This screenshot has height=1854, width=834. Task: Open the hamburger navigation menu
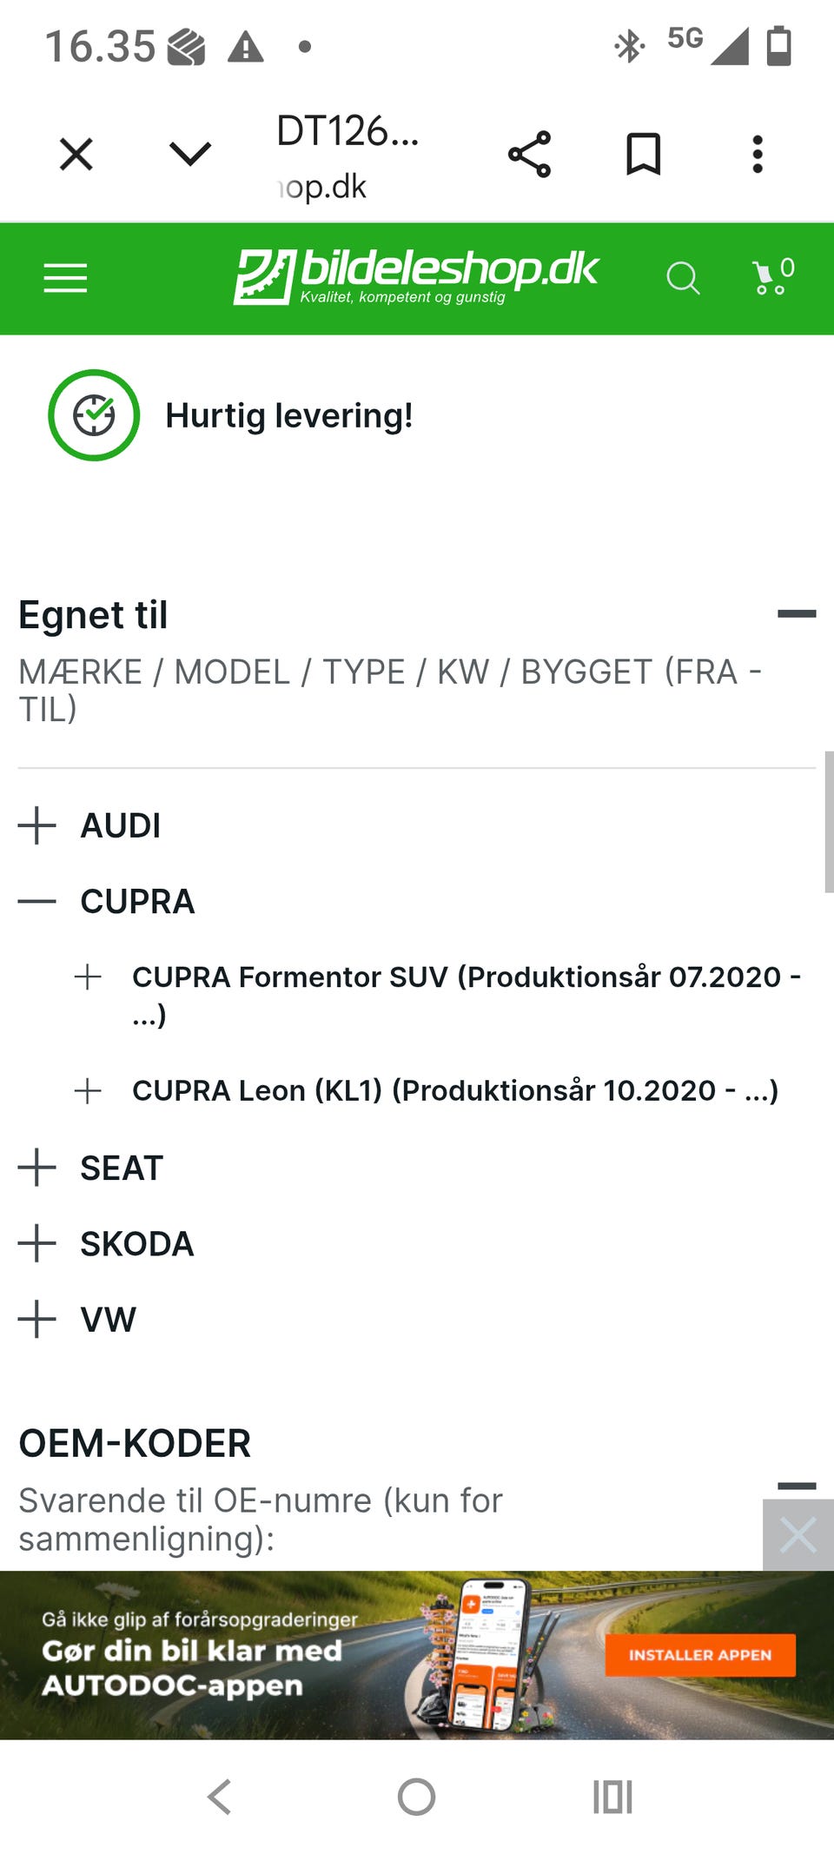point(65,278)
